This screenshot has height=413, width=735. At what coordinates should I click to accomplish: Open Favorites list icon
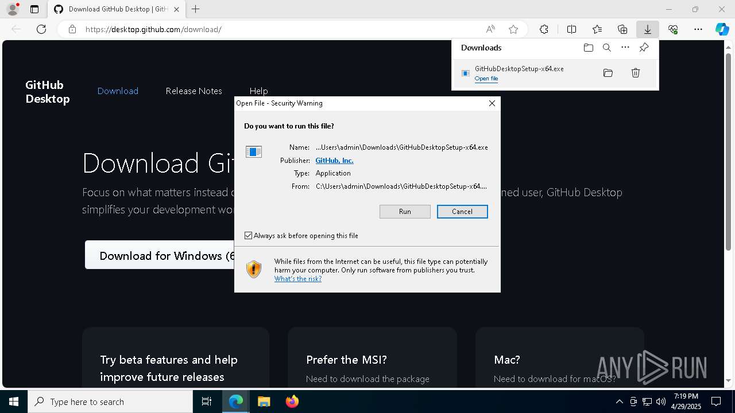point(597,29)
